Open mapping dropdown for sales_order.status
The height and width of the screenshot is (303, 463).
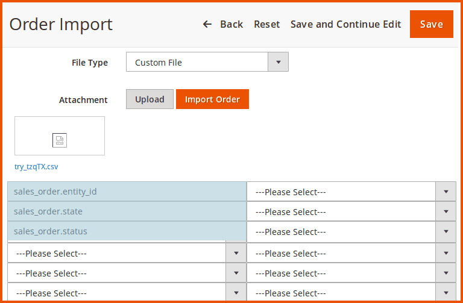(x=351, y=231)
